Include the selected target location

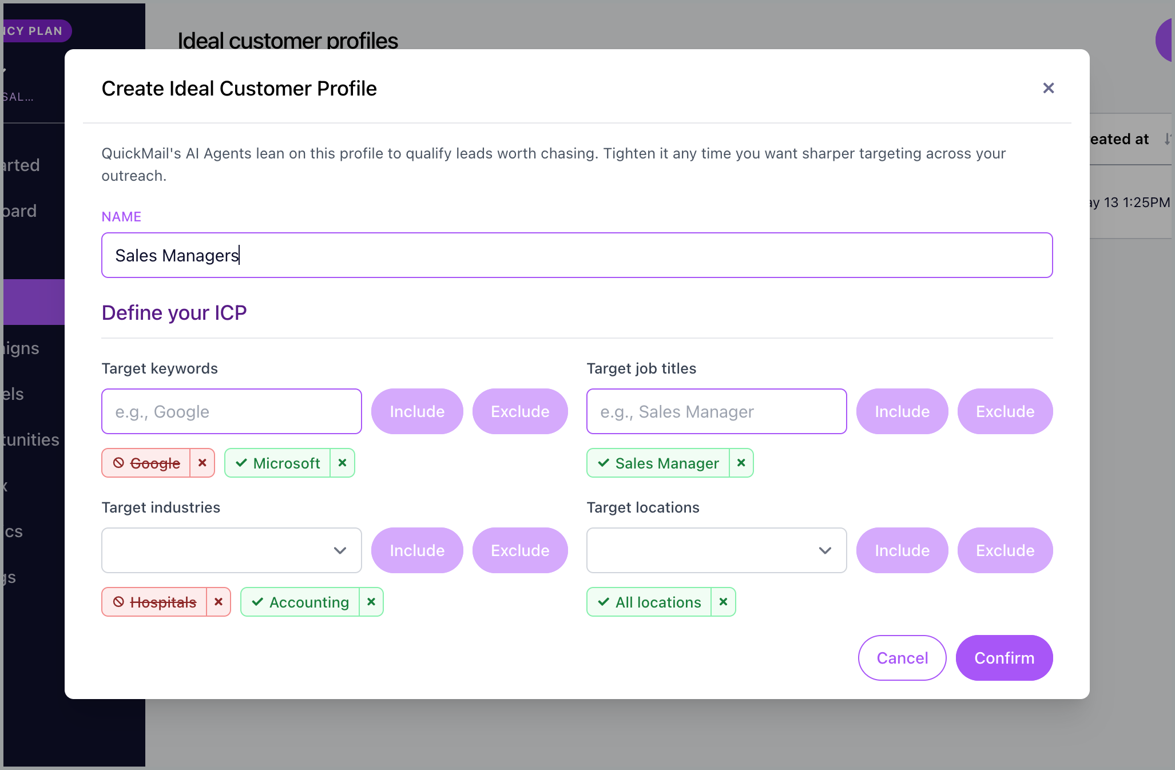902,550
